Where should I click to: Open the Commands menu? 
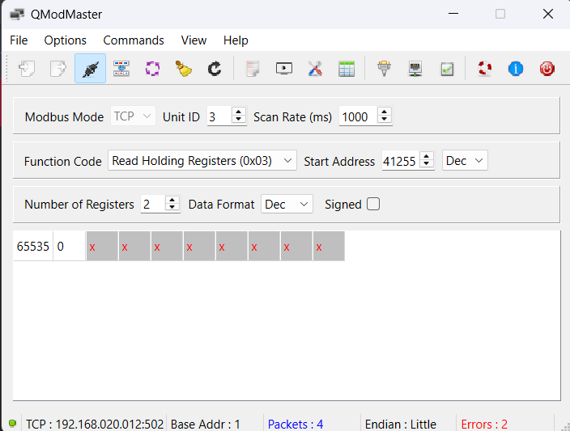(x=134, y=40)
